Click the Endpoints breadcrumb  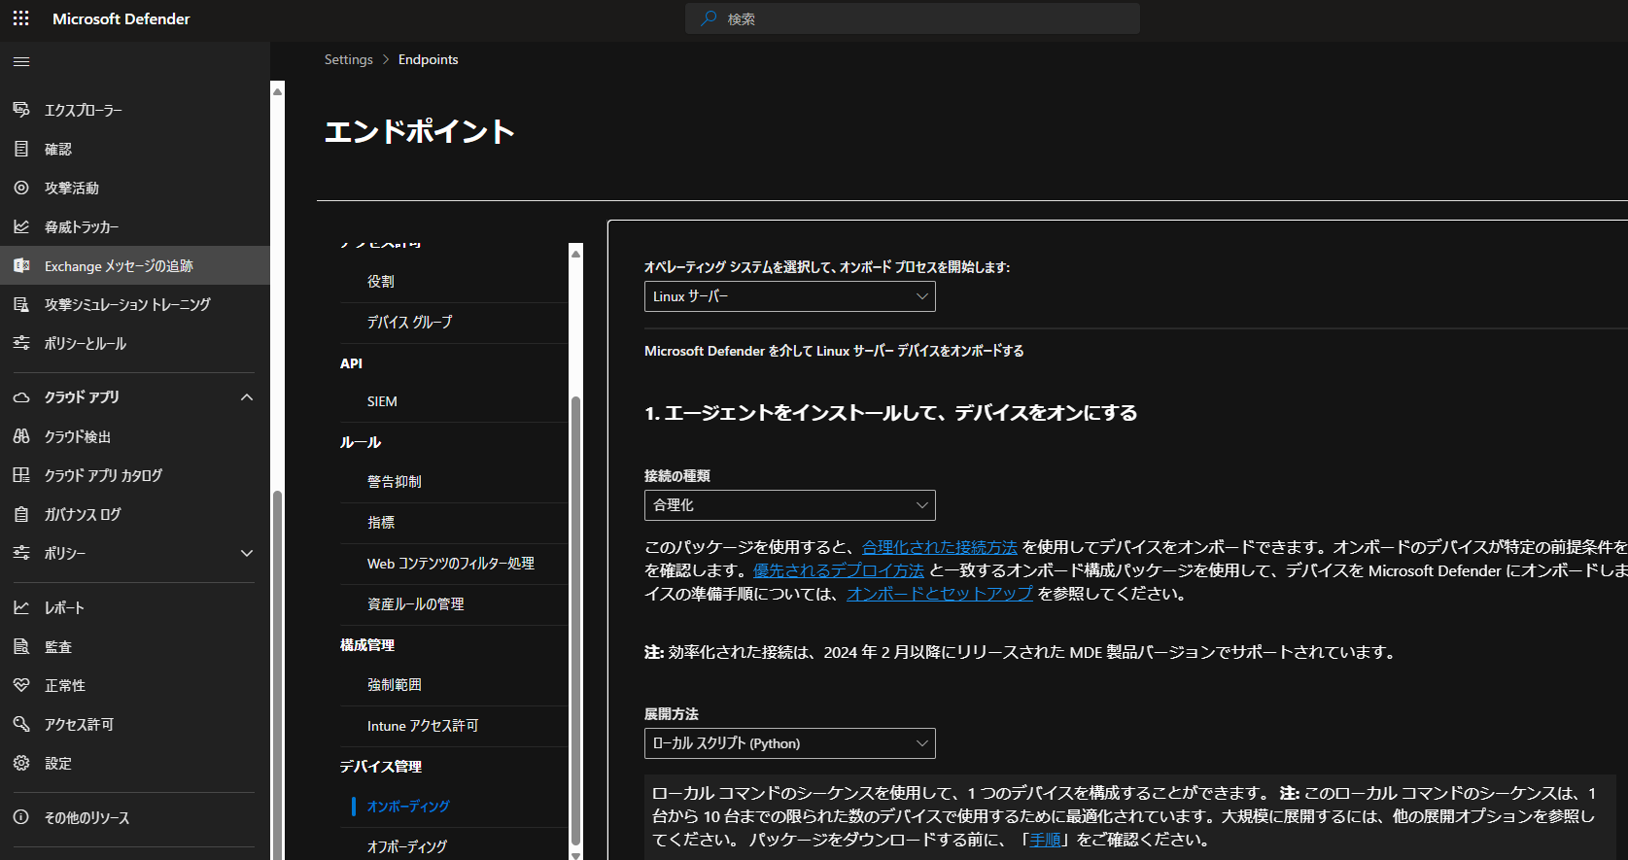click(x=428, y=59)
